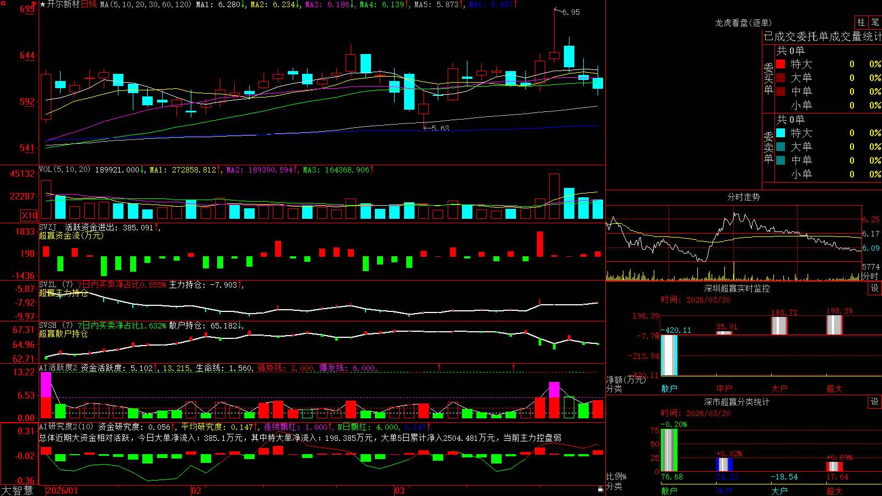The height and width of the screenshot is (496, 882).
Task: Click the star favorite icon beside 开尔新材
Action: point(42,4)
